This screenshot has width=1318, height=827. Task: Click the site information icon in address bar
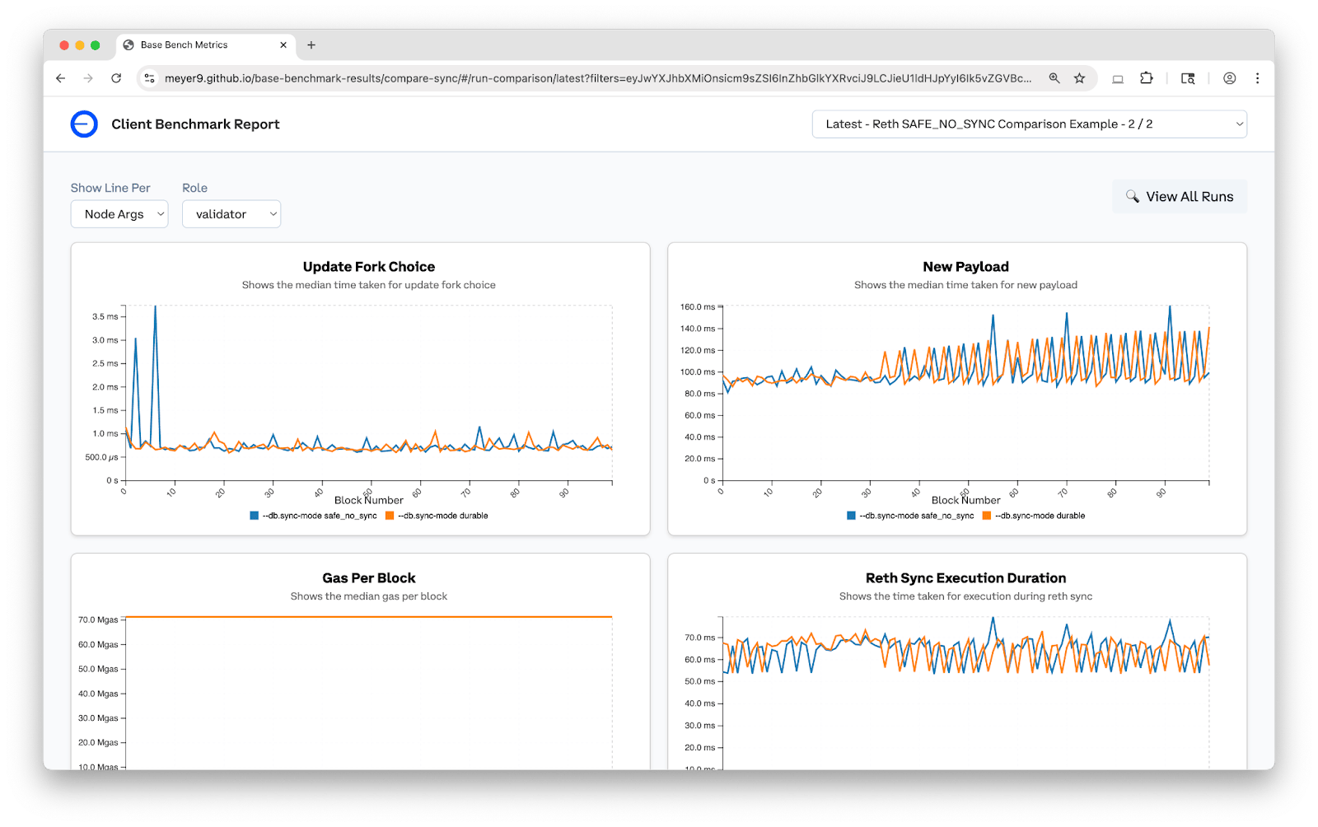coord(149,78)
